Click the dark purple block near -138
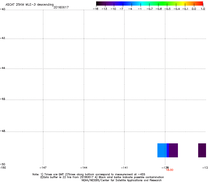The width and height of the screenshot is (208, 182). pos(173,150)
